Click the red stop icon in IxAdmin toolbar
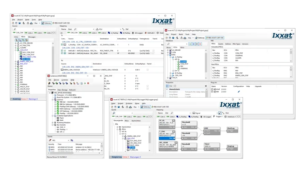The image size is (307, 172). click(x=88, y=83)
